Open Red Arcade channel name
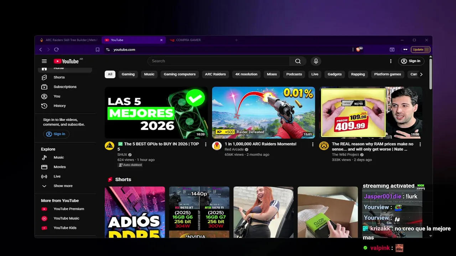The image size is (456, 256). [234, 149]
